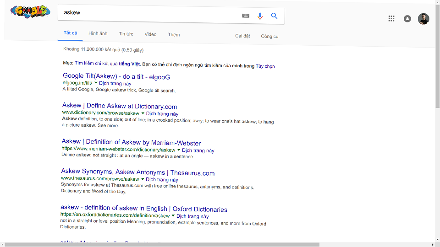Click 'Tìm kiếm chỉ kết quả tiếng Việt' link
The width and height of the screenshot is (440, 247).
point(107,64)
